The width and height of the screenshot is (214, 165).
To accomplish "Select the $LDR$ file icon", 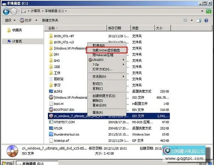I will [x=51, y=91].
